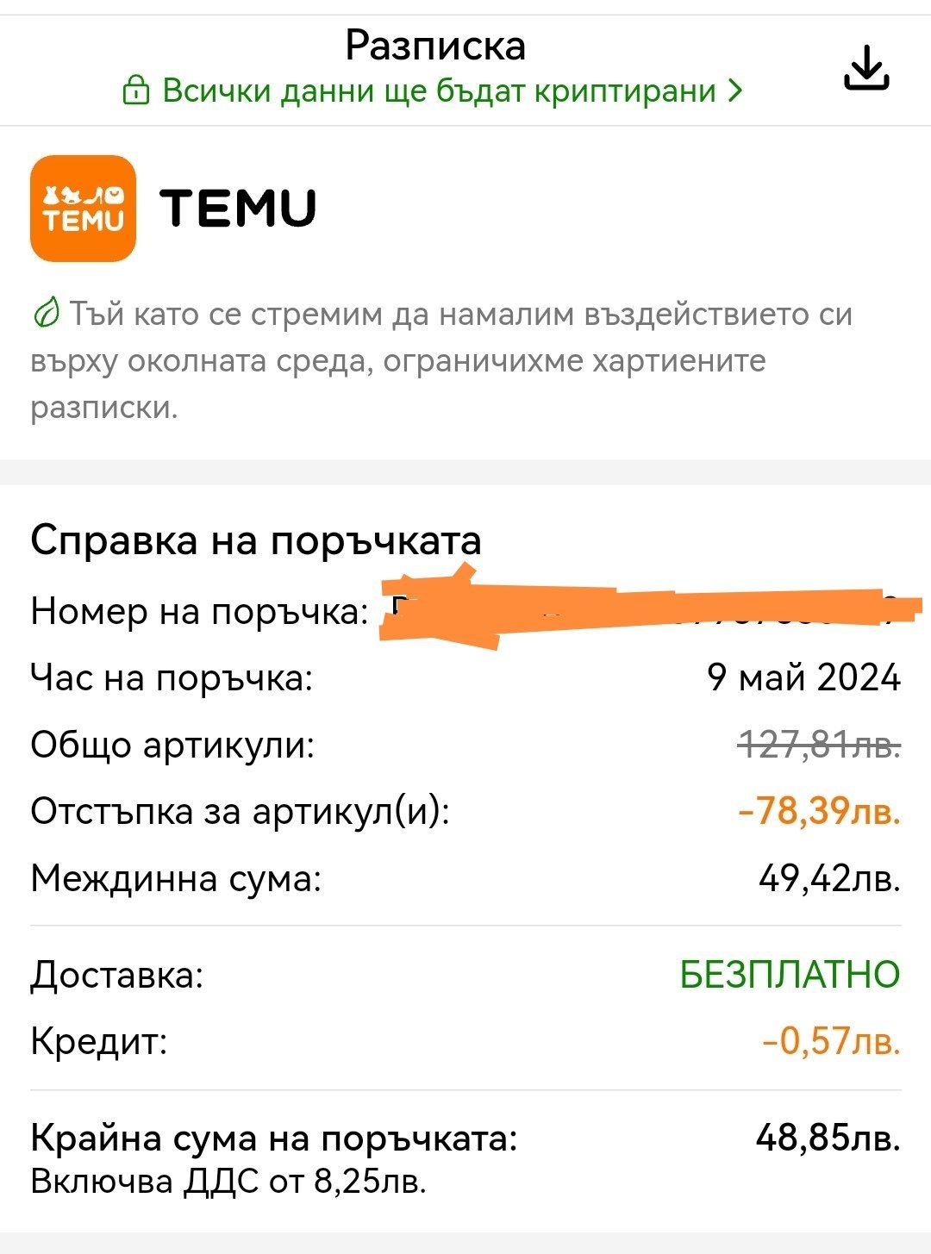Tap the green 'БЕЗПЛАТНО' delivery label
The height and width of the screenshot is (1254, 931).
point(790,975)
